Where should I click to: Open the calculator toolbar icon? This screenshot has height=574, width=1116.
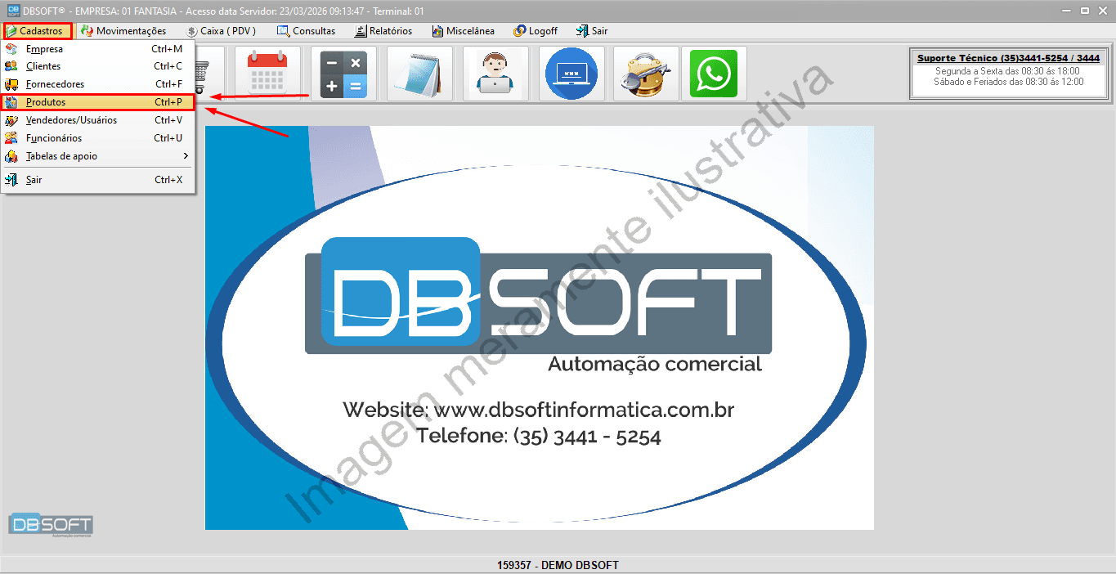click(x=343, y=73)
